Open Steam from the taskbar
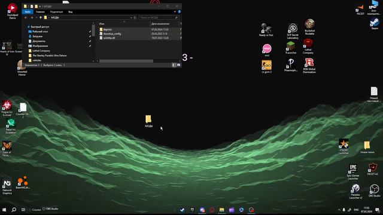This screenshot has height=215, width=383. [182, 210]
